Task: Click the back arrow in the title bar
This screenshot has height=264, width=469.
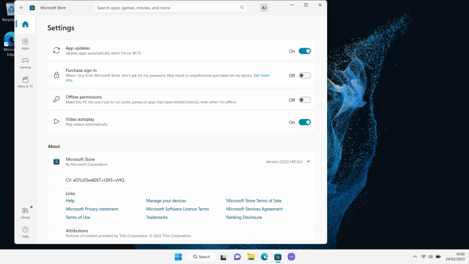Action: [x=21, y=8]
